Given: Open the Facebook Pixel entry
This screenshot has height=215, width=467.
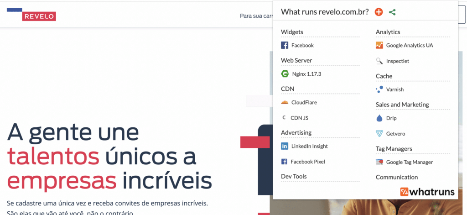Looking at the screenshot, I should (x=308, y=162).
